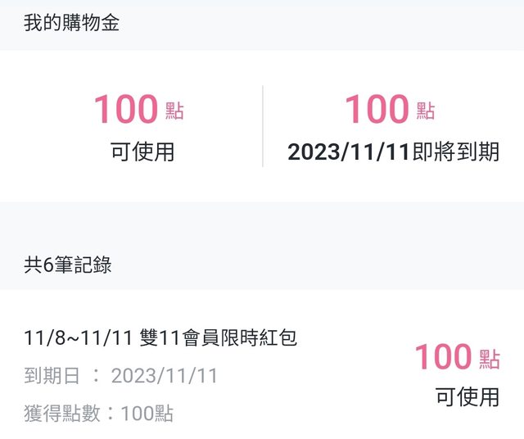Tap the 共6筆記錄 records heading
Image resolution: width=524 pixels, height=439 pixels.
(x=67, y=265)
